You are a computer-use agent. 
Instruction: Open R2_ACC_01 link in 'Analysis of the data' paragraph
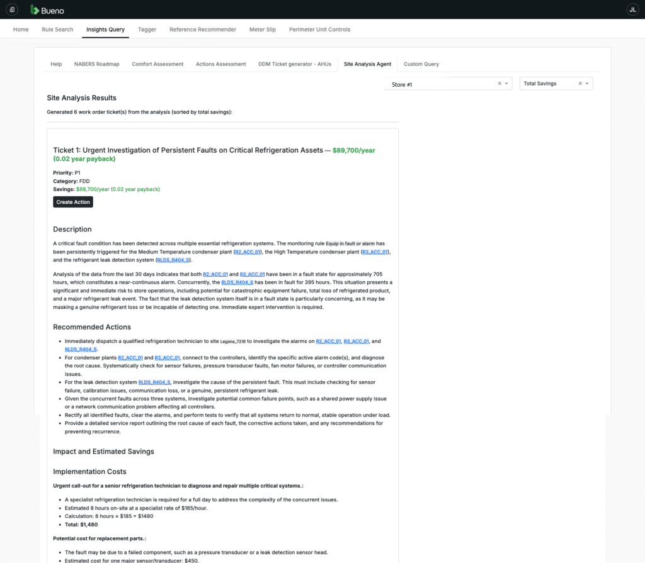click(x=215, y=274)
